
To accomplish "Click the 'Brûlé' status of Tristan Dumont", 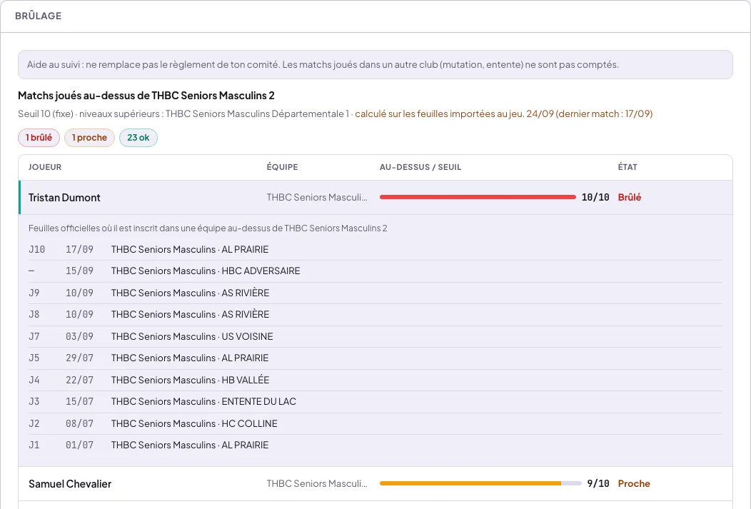I will tap(630, 197).
